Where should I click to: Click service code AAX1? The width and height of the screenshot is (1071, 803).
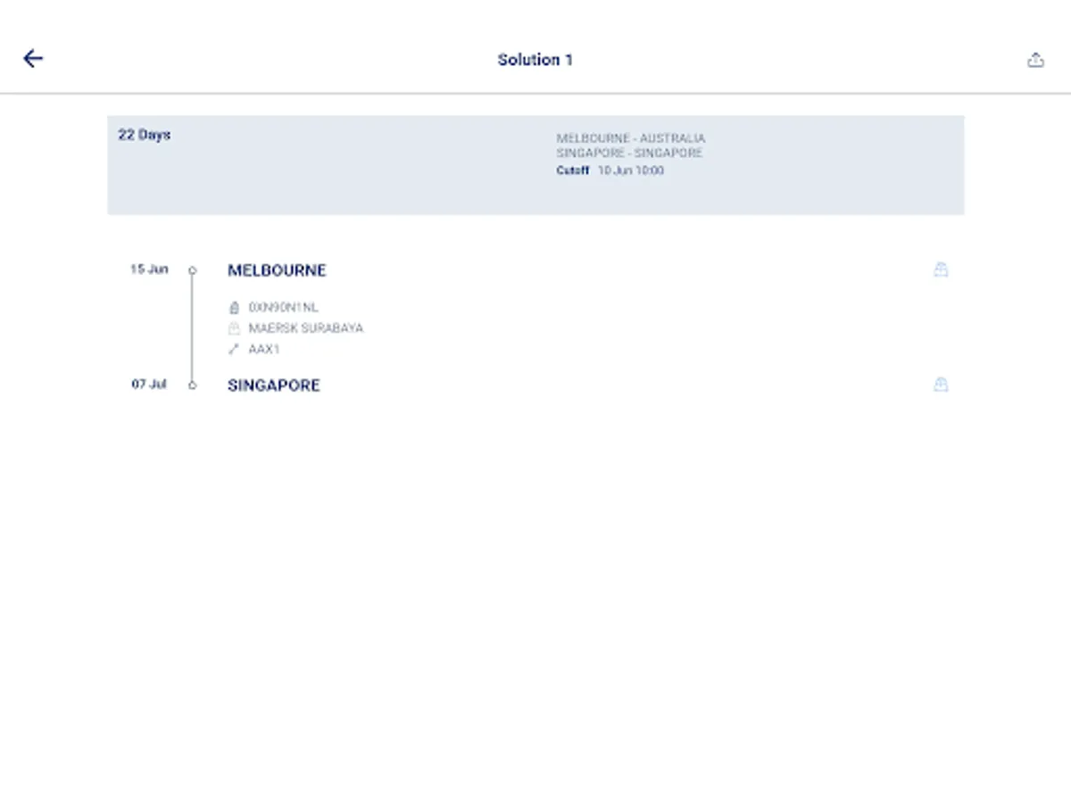(264, 350)
